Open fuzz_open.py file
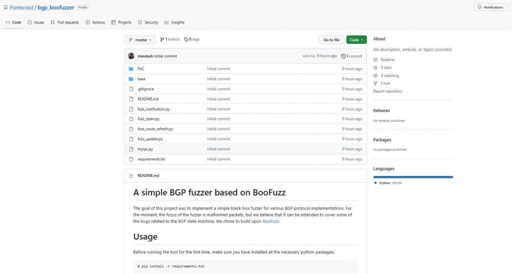This screenshot has width=512, height=274. pos(148,119)
